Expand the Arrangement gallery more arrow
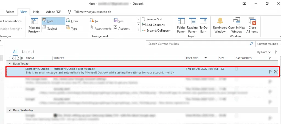This screenshot has height=124, width=281. [x=138, y=30]
